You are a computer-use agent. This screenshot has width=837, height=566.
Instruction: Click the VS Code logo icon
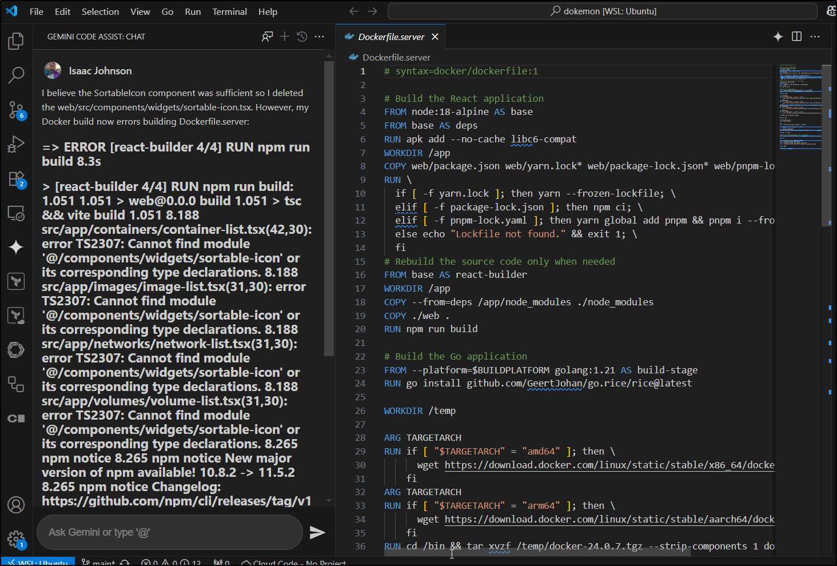pos(11,11)
